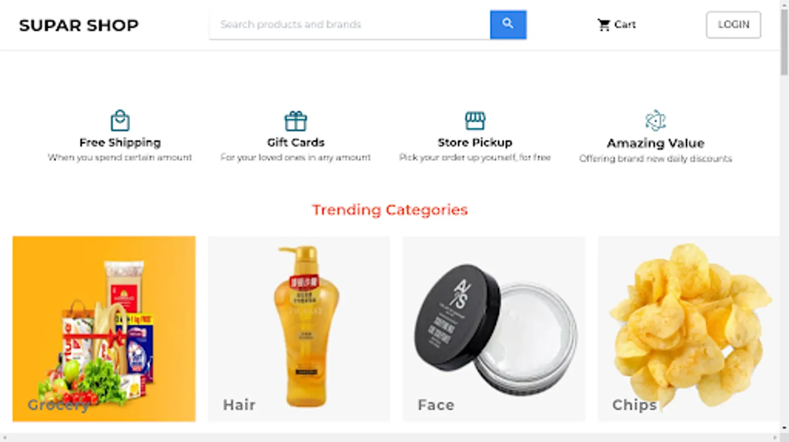Click the Free Shipping bag icon
Screen dimensions: 789x442
click(x=120, y=120)
